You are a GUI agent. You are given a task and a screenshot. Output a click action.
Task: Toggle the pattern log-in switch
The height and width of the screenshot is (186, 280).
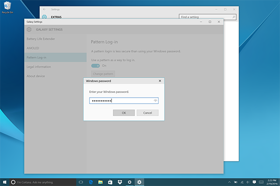tap(96, 66)
